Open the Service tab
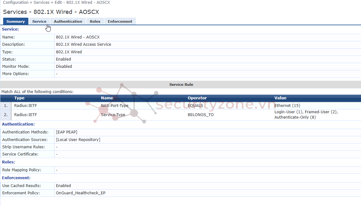The width and height of the screenshot is (361, 206). pos(39,21)
